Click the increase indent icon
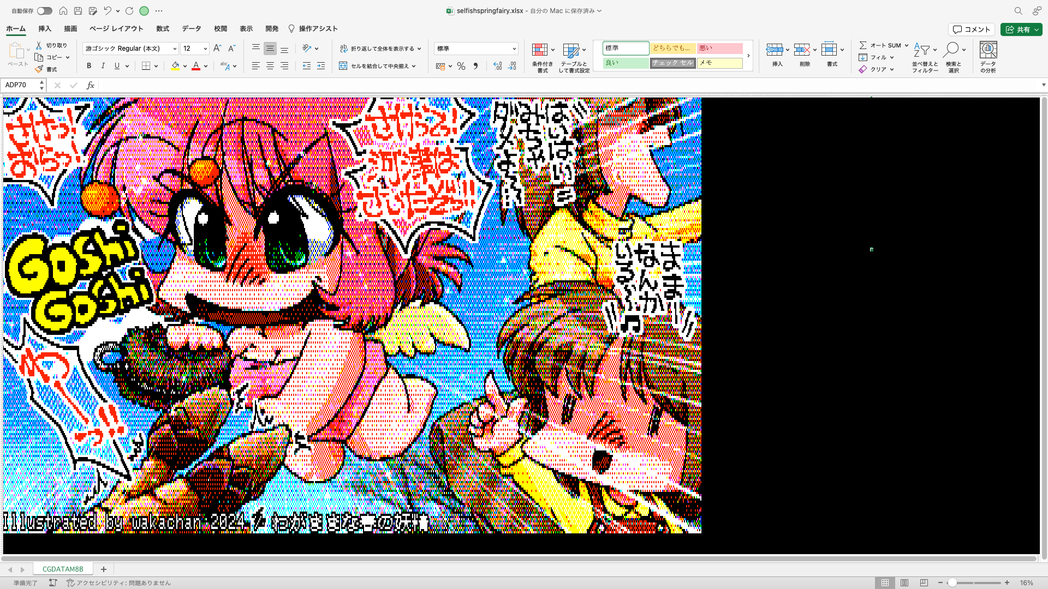This screenshot has height=589, width=1048. tap(321, 66)
